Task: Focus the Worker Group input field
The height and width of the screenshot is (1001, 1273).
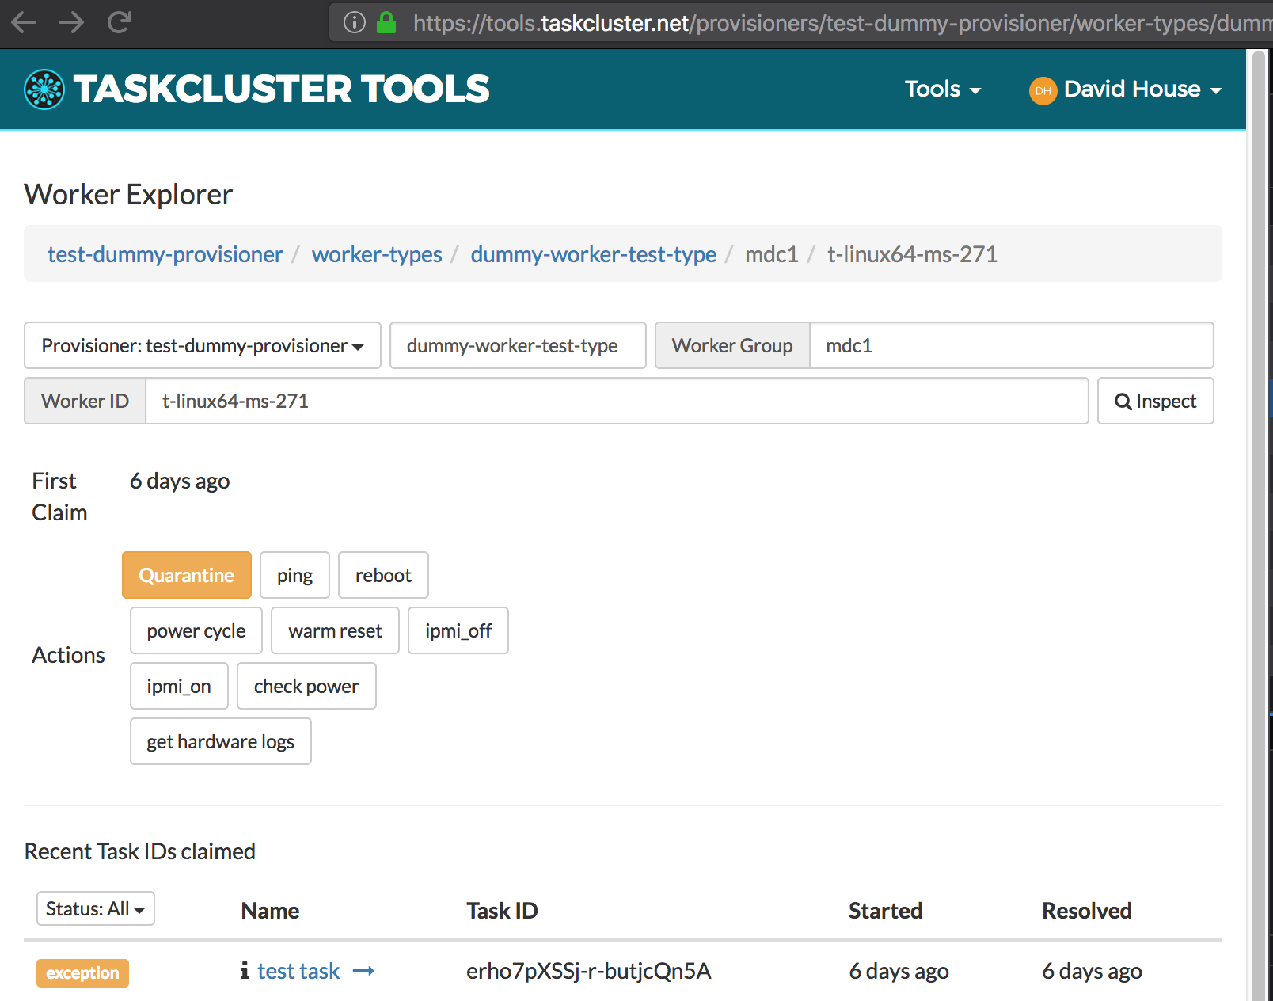Action: [x=1011, y=345]
